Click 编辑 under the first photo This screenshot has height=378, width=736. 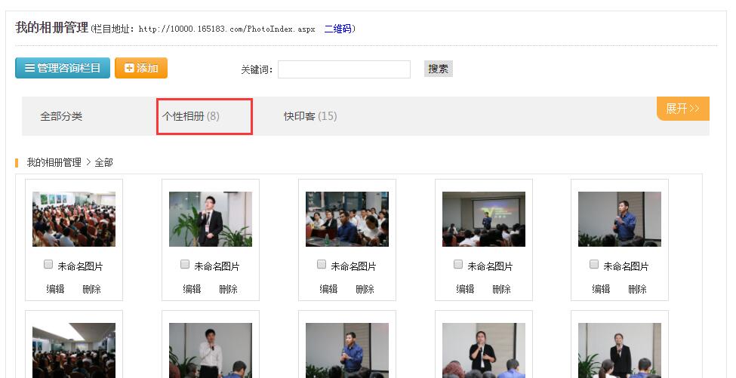pos(55,289)
